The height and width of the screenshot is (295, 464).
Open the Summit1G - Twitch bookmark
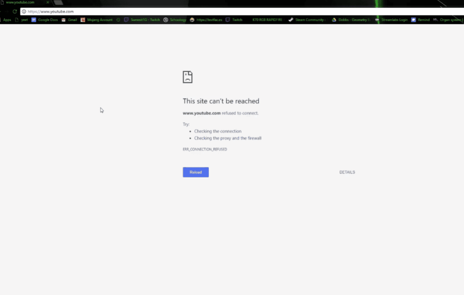point(142,20)
